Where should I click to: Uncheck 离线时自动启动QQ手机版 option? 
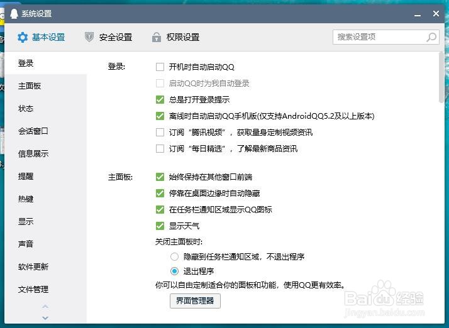click(x=160, y=116)
